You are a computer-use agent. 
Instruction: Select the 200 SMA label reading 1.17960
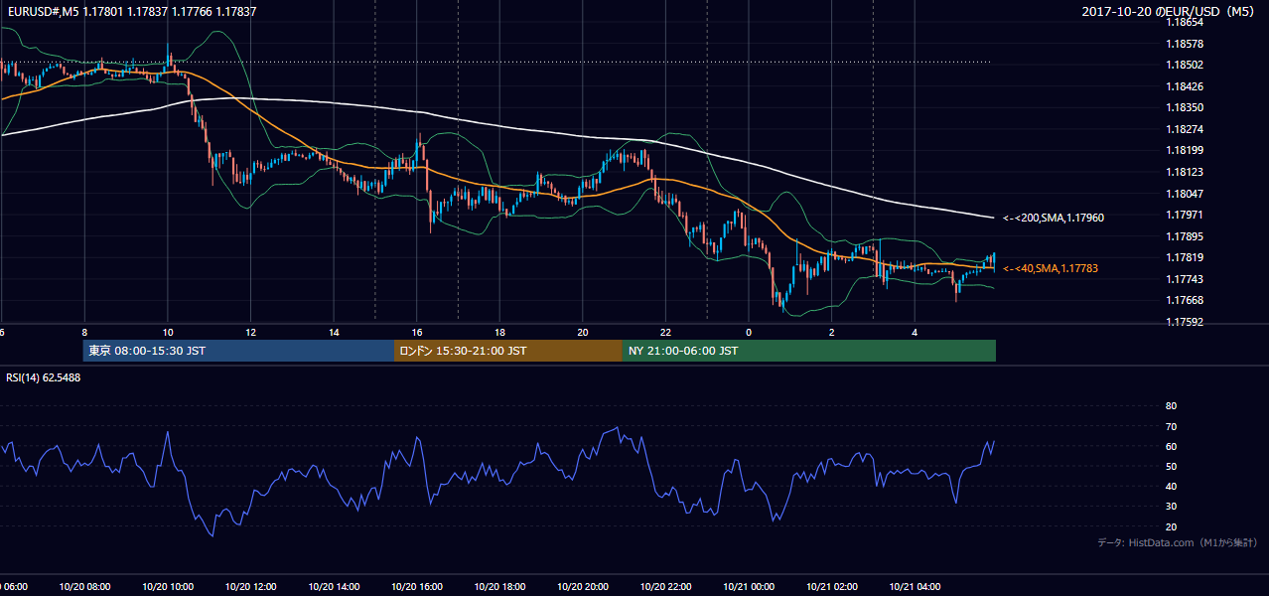pyautogui.click(x=1054, y=218)
